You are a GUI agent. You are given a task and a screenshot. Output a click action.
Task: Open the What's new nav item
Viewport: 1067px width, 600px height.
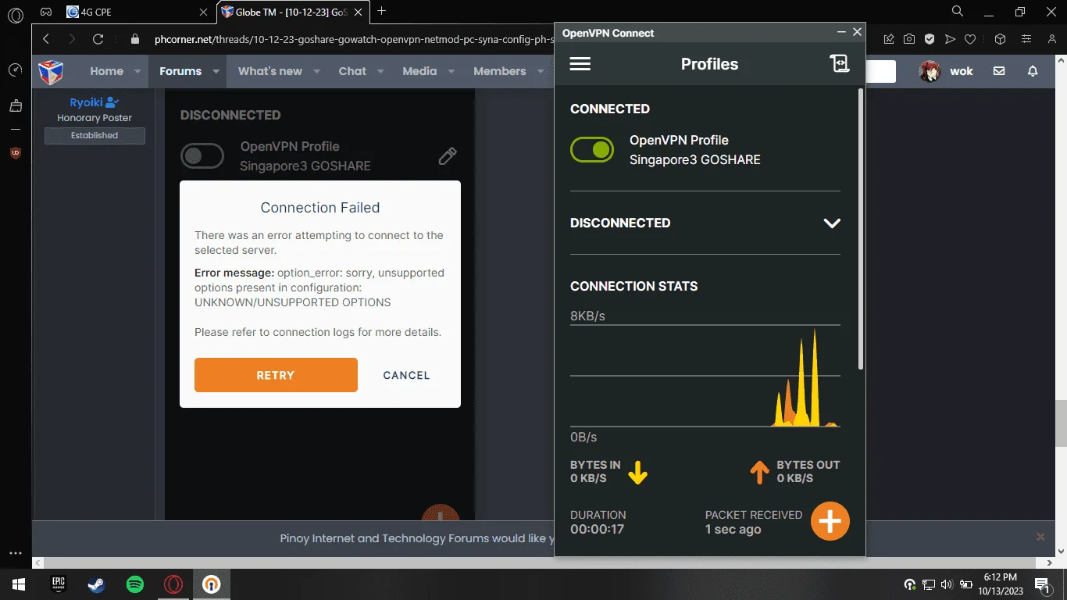[x=270, y=71]
